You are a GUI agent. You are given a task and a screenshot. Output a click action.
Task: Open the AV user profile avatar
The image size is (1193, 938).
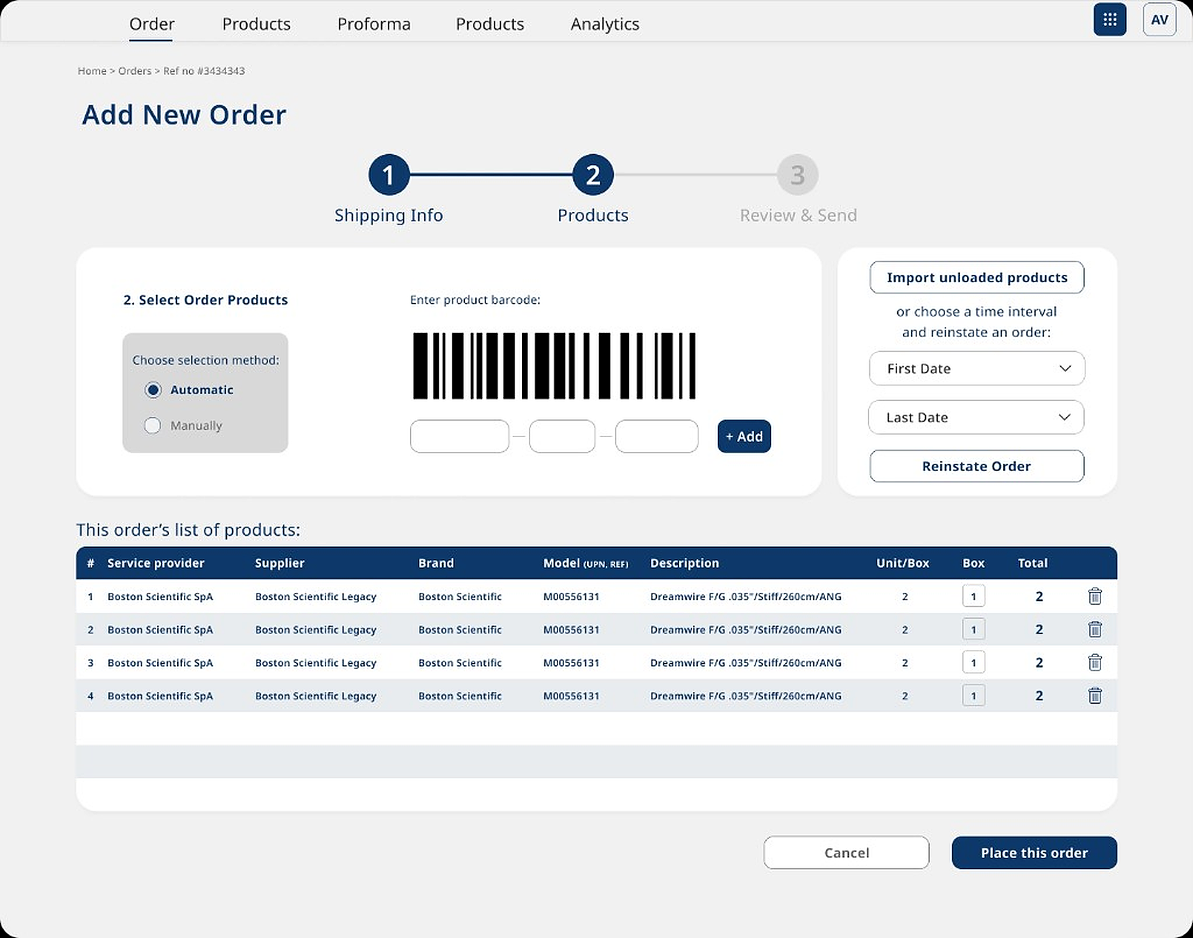click(1159, 20)
